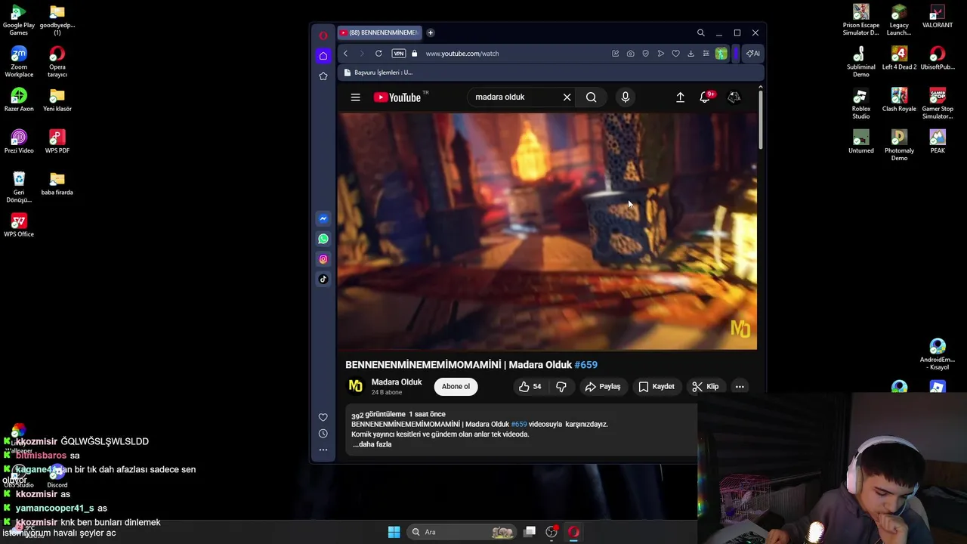967x544 pixels.
Task: Open the Opera menu logo
Action: pos(323,36)
